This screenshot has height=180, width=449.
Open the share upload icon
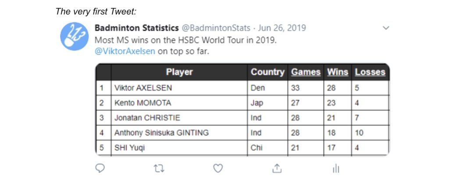276,168
